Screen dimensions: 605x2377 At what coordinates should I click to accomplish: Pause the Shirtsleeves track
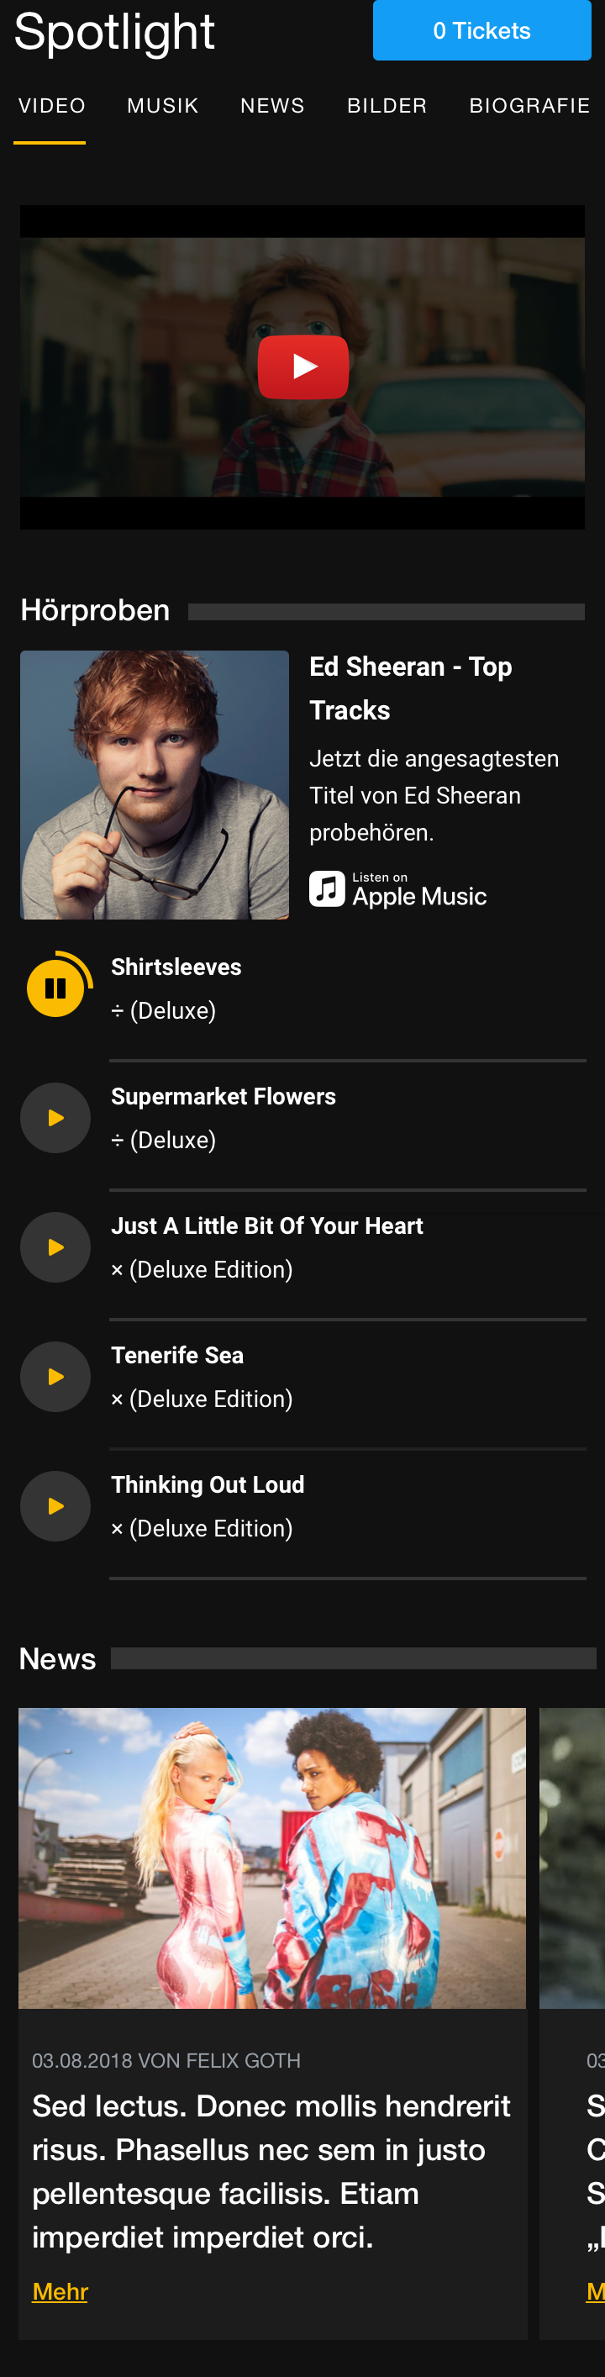point(55,988)
